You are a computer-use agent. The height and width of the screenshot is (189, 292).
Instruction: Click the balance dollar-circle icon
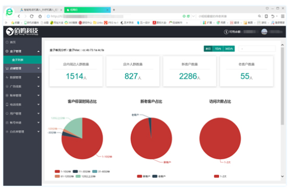[x=226, y=32]
